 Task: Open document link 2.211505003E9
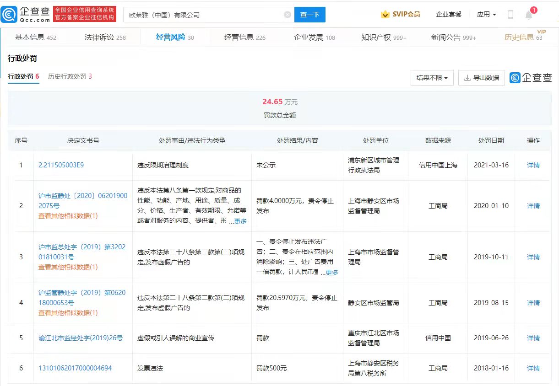61,165
